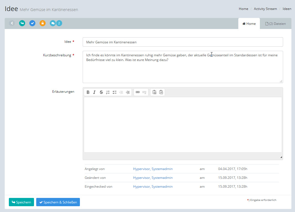Click the orange unlock icon
The width and height of the screenshot is (295, 212).
pyautogui.click(x=43, y=23)
